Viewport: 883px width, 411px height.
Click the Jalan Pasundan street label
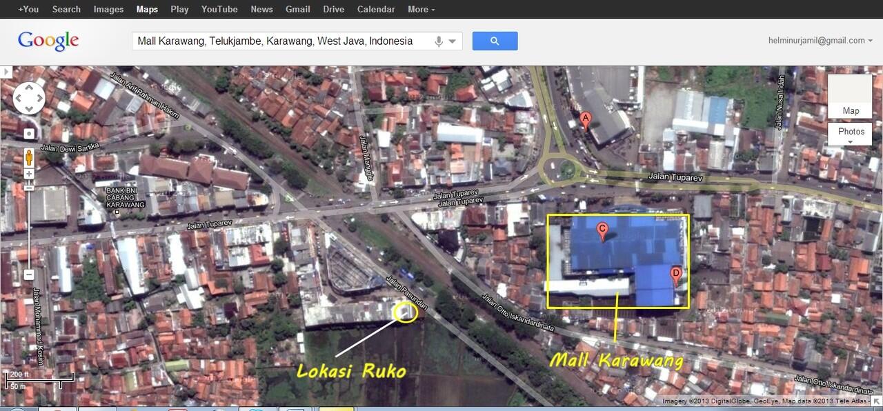coord(407,293)
